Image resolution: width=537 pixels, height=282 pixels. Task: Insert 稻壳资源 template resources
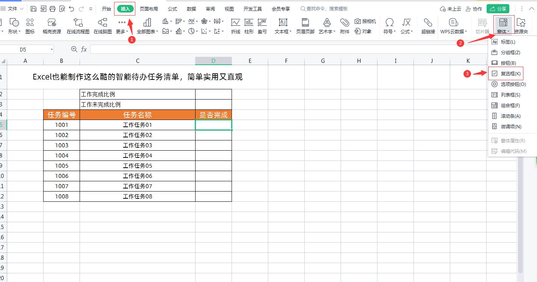(x=51, y=26)
